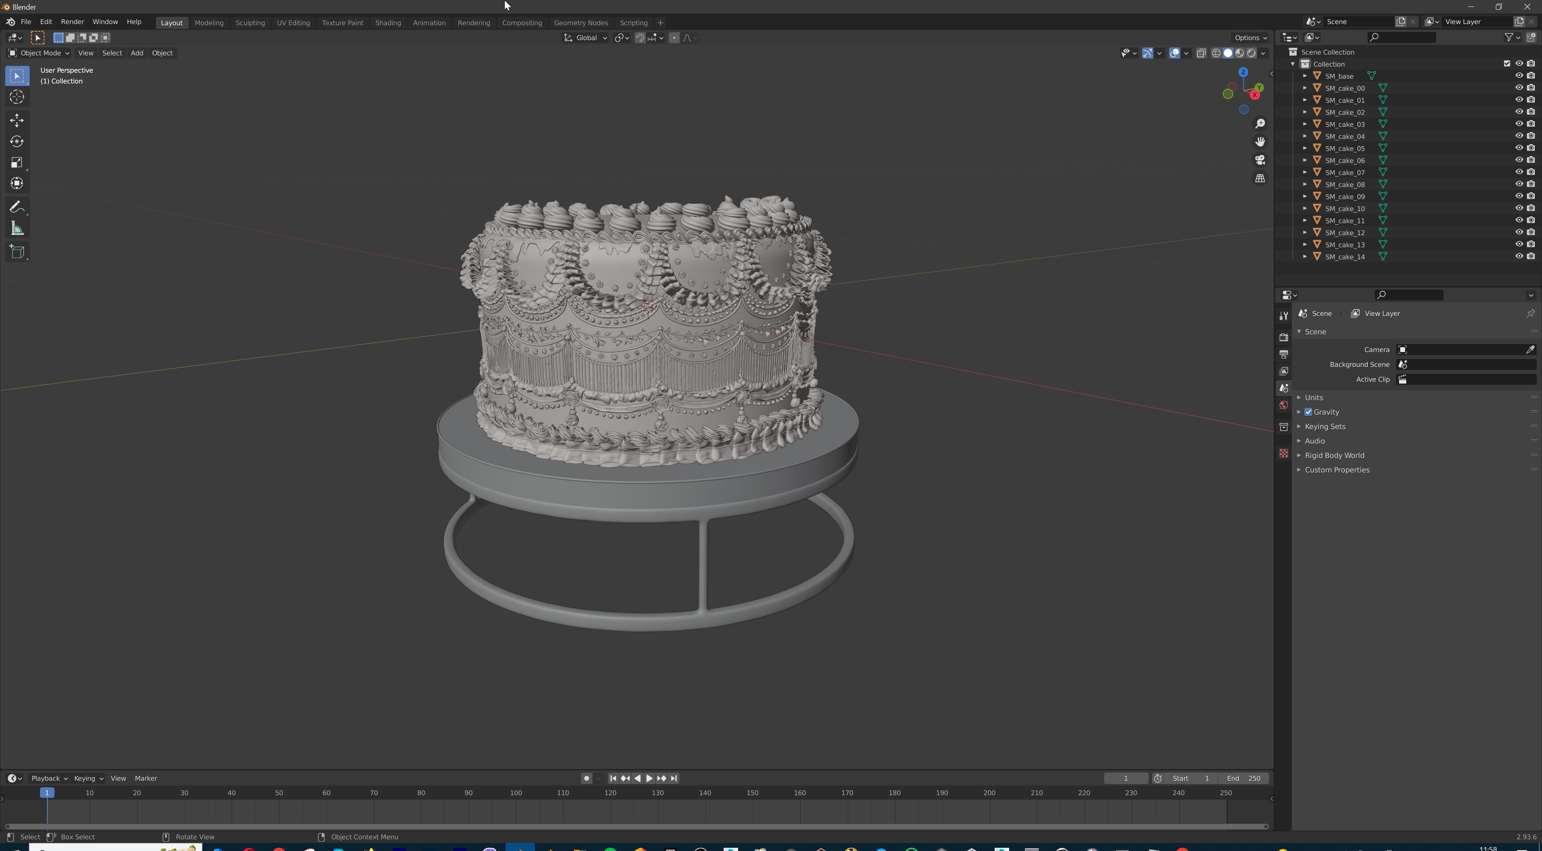Hide SM_cake_03 in the viewport
Screen dimensions: 1542x851
(x=1519, y=124)
